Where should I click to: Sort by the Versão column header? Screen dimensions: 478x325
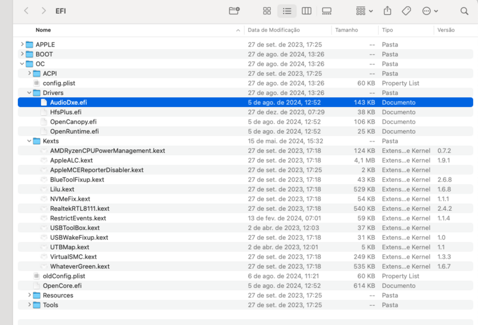click(446, 30)
